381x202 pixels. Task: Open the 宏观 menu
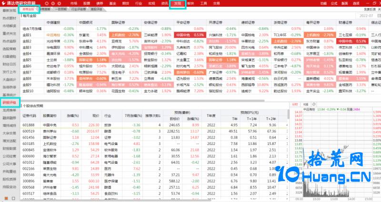pyautogui.click(x=151, y=3)
